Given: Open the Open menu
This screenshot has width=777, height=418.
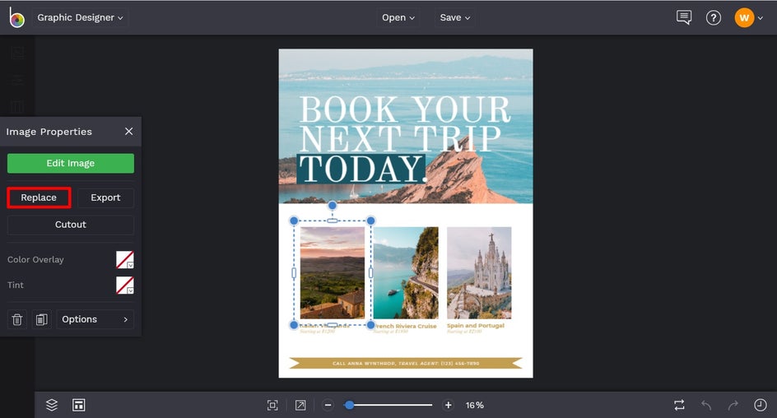Looking at the screenshot, I should 398,17.
